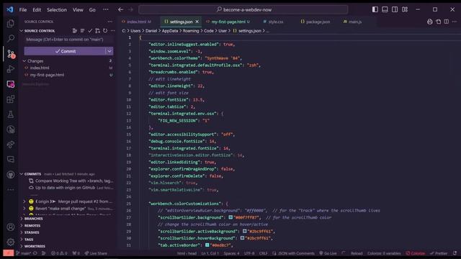The width and height of the screenshot is (461, 259).
Task: Click the Commit button
Action: [65, 51]
